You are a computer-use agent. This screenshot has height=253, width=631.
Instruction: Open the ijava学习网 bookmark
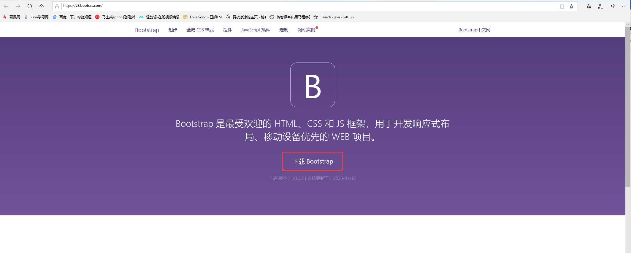pyautogui.click(x=37, y=17)
